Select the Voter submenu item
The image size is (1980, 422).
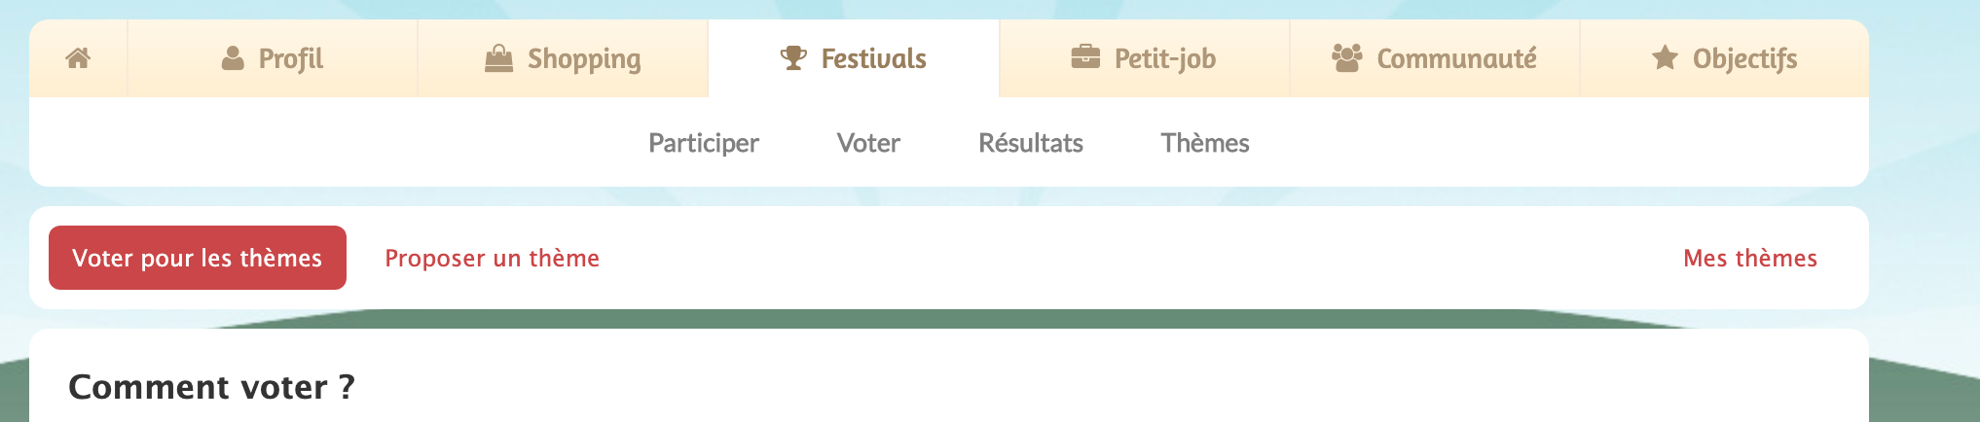[868, 143]
